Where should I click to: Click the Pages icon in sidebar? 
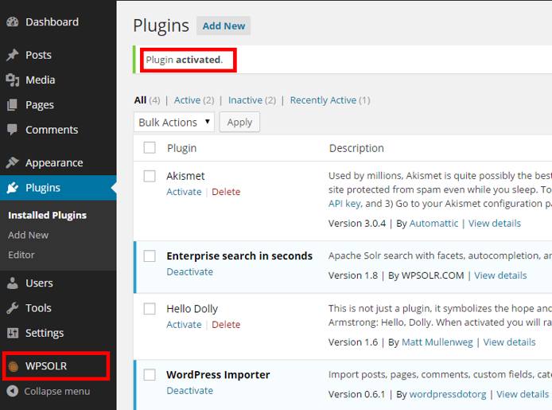pyautogui.click(x=12, y=104)
